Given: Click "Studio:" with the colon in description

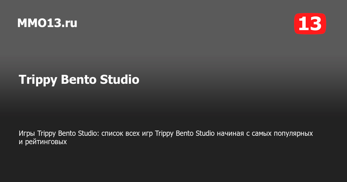Looking at the screenshot, I should point(89,133).
